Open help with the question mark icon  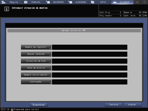(x=144, y=2)
